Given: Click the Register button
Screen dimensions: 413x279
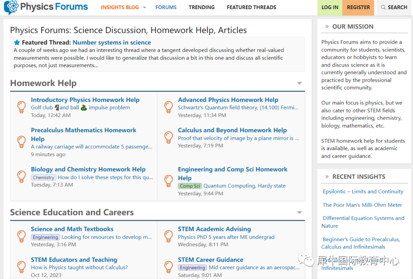Looking at the screenshot, I should point(358,7).
